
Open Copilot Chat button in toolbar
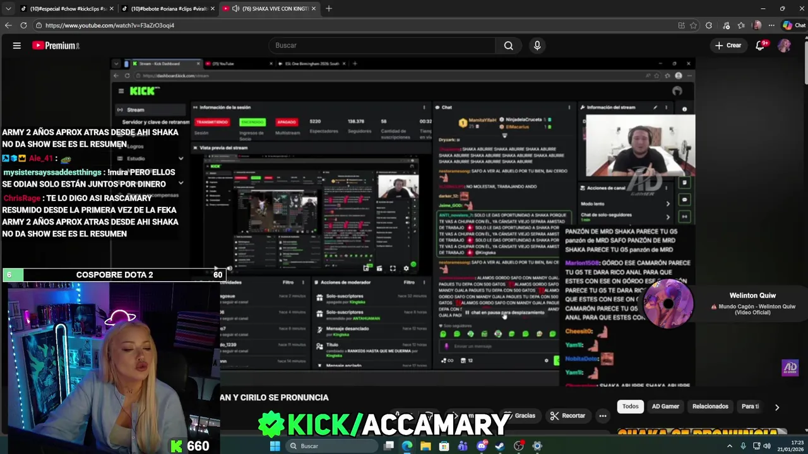click(x=793, y=25)
